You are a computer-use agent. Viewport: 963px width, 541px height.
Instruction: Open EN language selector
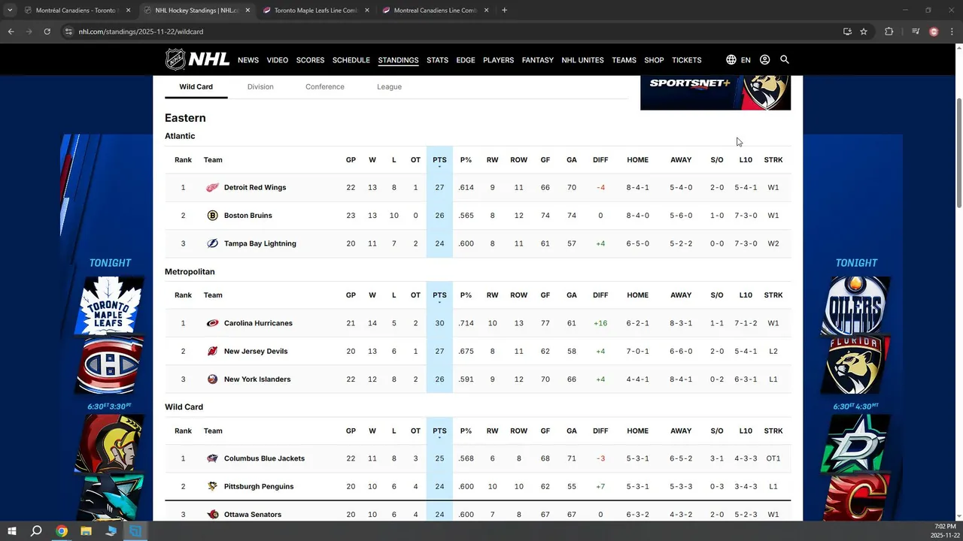click(x=746, y=60)
